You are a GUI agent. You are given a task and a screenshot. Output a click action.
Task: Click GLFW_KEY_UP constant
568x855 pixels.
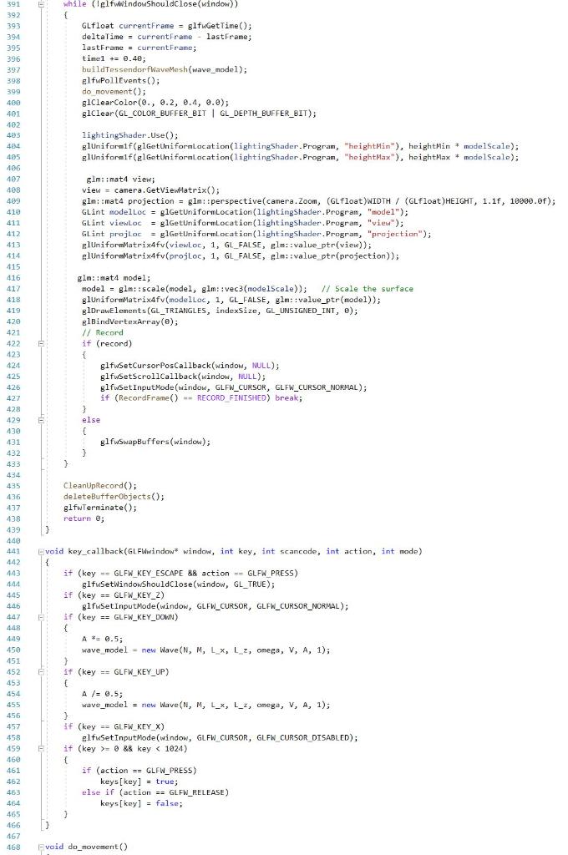[139, 672]
